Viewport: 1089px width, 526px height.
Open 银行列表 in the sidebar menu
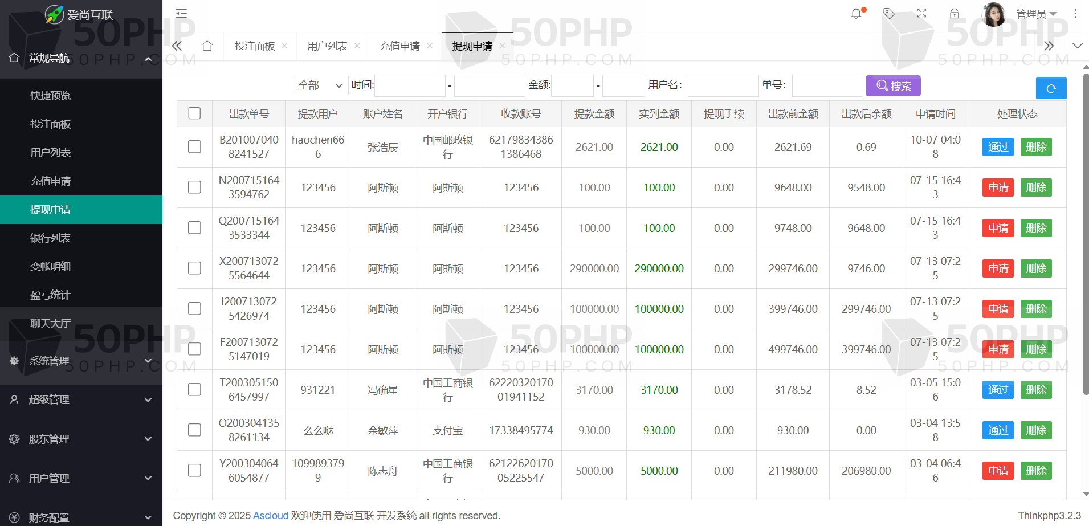click(51, 238)
